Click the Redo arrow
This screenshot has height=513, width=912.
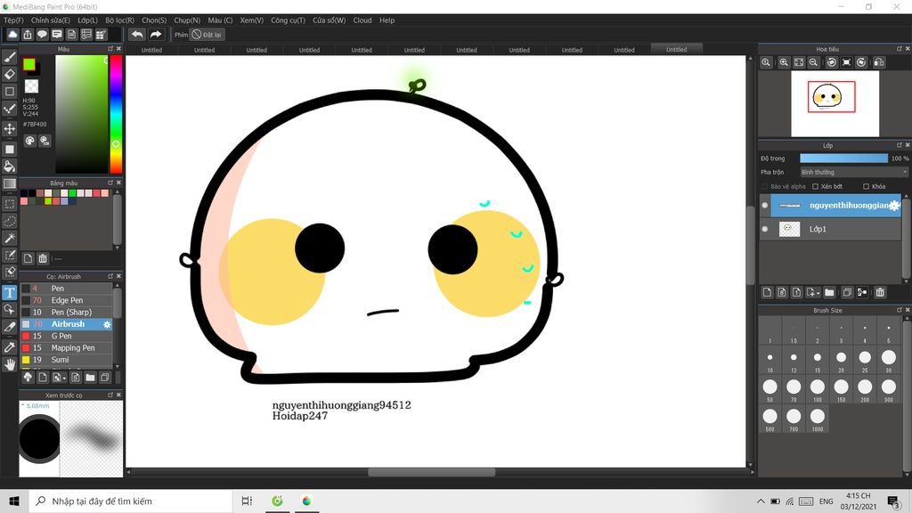coord(156,35)
